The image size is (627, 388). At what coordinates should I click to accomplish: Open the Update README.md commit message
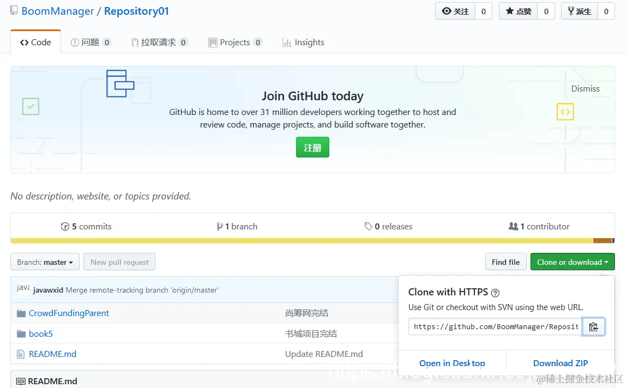tap(324, 354)
